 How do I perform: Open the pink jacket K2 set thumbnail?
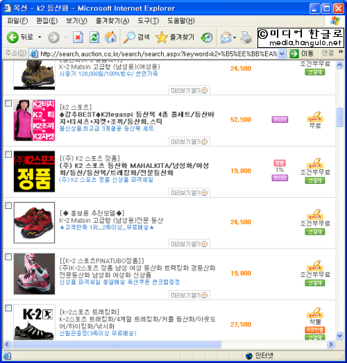[34, 120]
